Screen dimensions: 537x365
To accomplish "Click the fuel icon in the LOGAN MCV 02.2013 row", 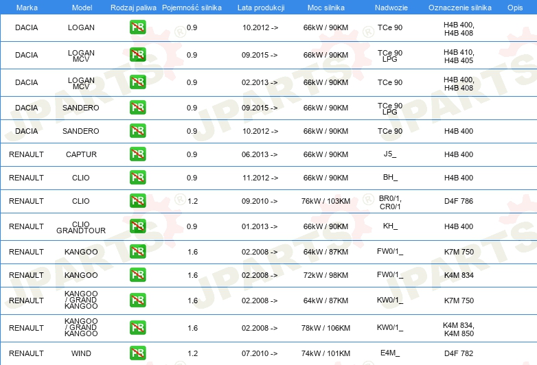I will tap(137, 82).
